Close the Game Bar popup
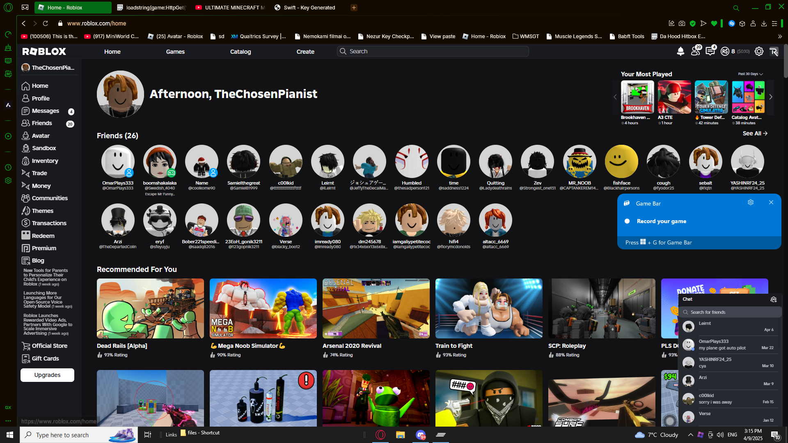The width and height of the screenshot is (788, 443). pos(771,202)
